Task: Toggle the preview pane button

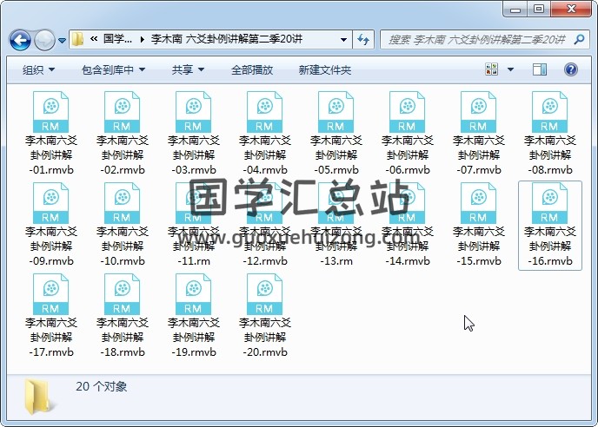Action: (542, 69)
